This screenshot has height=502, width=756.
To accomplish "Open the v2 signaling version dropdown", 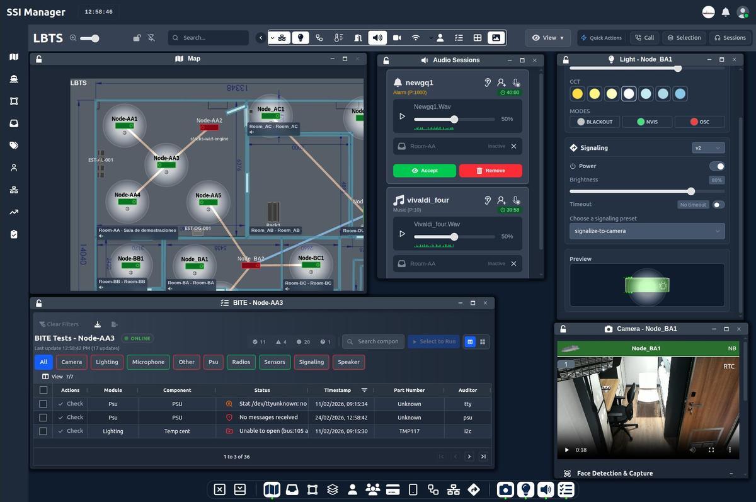I will pos(707,148).
